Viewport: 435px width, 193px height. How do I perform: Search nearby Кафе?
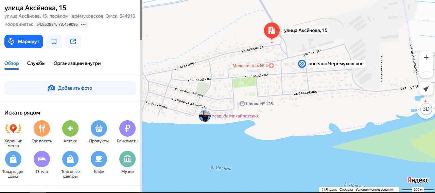(99, 159)
